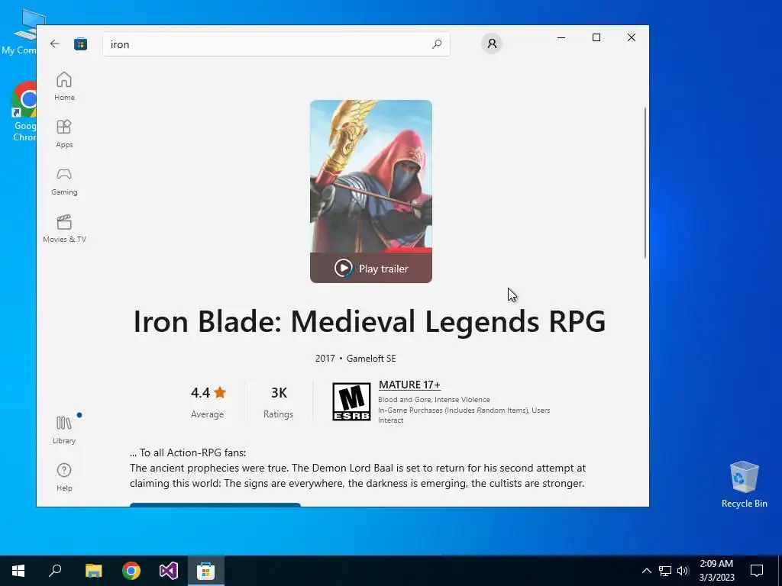Click the search field containing 'iron'
The width and height of the screenshot is (782, 586).
276,44
